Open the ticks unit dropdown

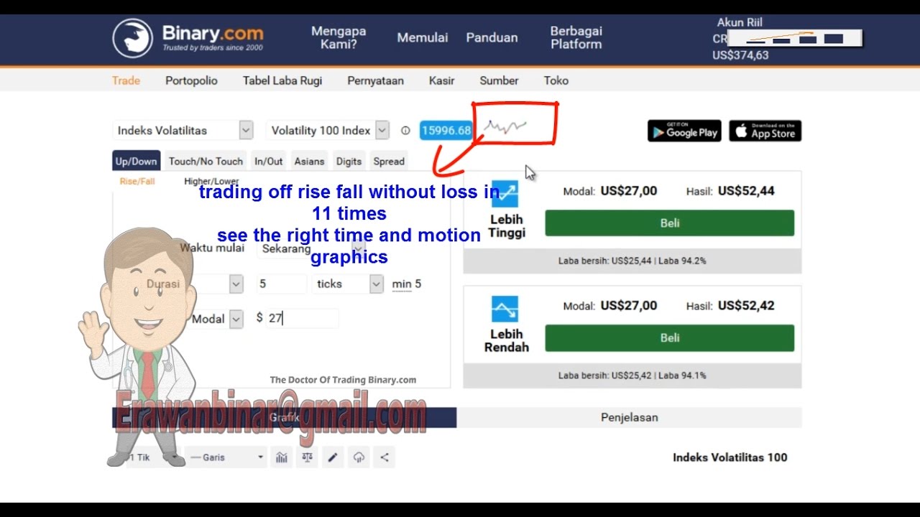coord(377,284)
